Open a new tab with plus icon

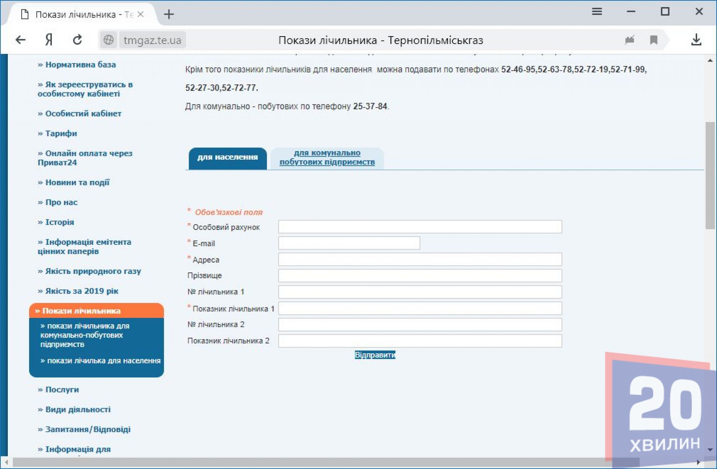point(169,14)
